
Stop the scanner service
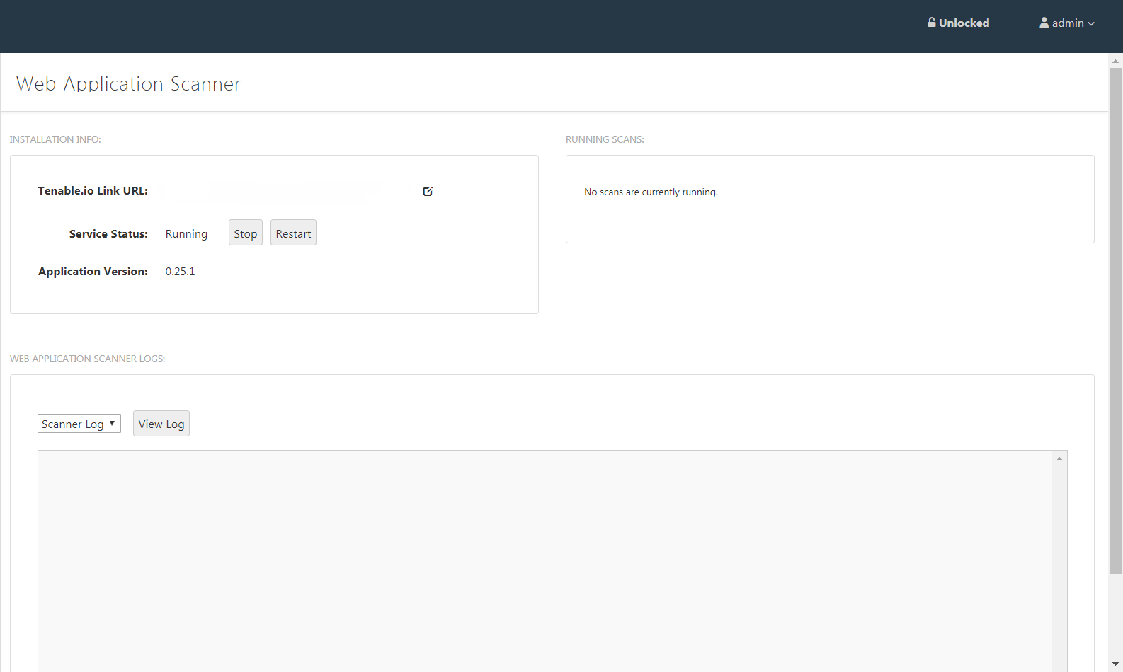pos(246,233)
